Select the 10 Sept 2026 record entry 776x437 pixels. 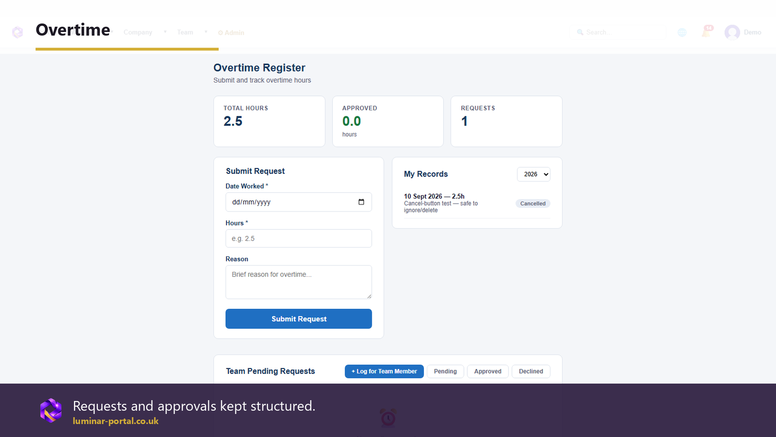(477, 203)
